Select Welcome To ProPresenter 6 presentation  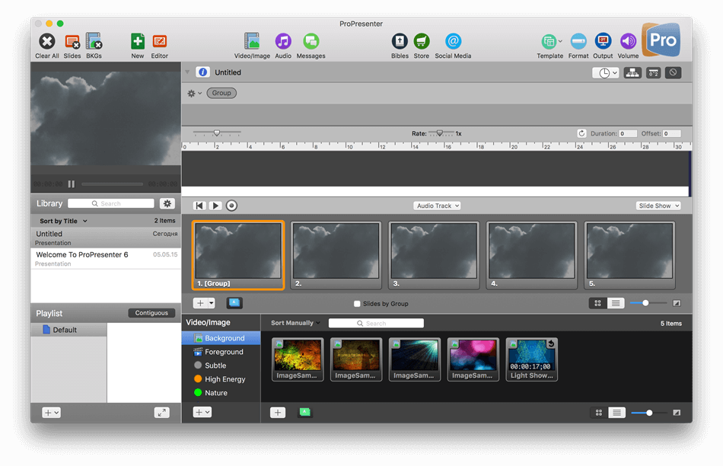point(106,258)
